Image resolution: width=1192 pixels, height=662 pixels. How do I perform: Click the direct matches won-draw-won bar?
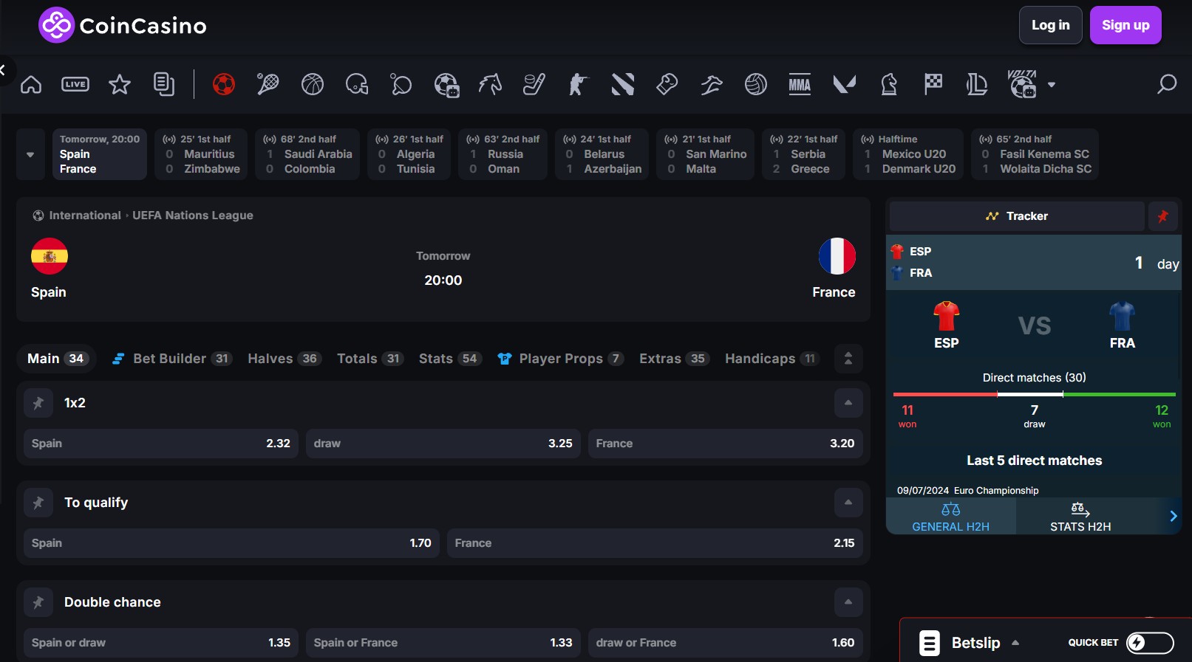click(x=1035, y=395)
